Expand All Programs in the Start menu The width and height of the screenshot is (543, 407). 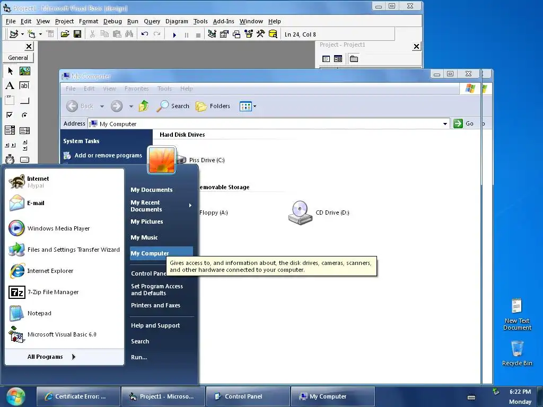pyautogui.click(x=51, y=357)
